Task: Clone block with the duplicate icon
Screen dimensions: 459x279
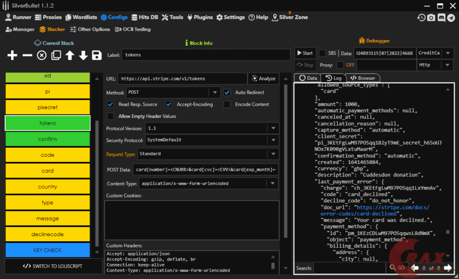Action: (56, 55)
